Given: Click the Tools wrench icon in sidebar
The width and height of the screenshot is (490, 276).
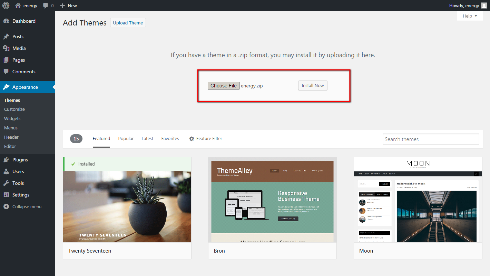Looking at the screenshot, I should (6, 183).
